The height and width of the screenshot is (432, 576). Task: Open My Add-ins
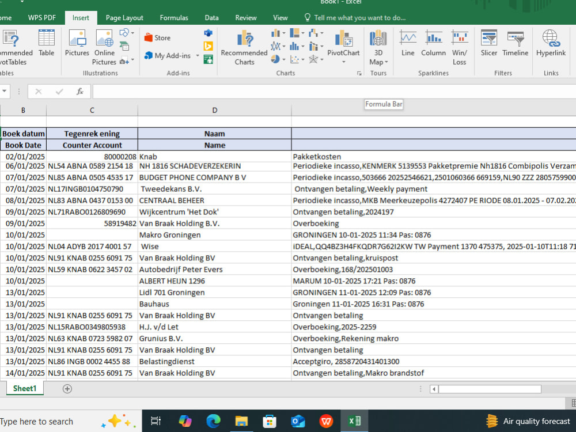pyautogui.click(x=168, y=56)
